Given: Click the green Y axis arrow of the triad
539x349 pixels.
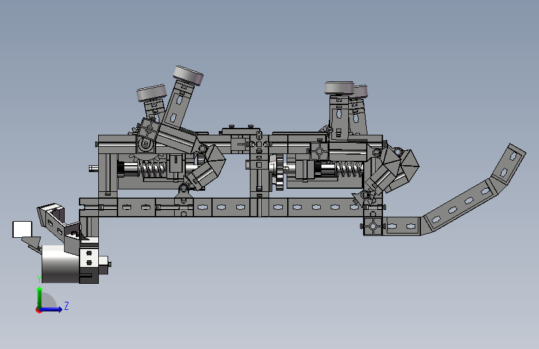Looking at the screenshot, I should (40, 297).
